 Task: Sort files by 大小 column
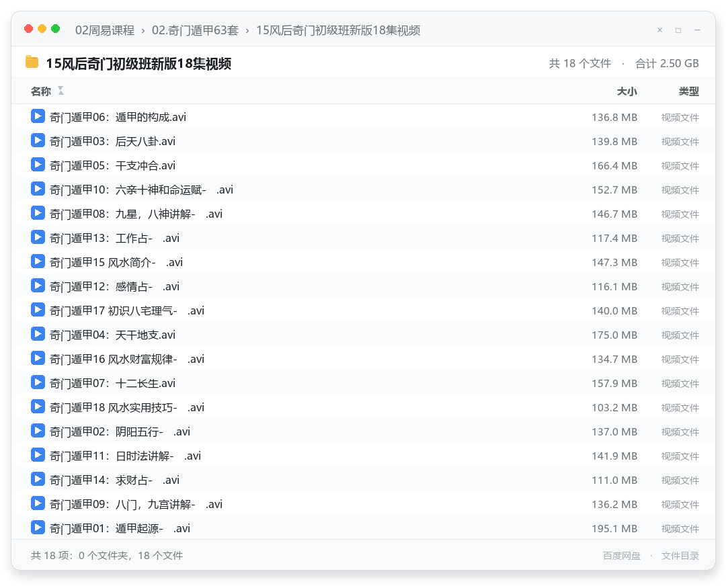pos(627,91)
